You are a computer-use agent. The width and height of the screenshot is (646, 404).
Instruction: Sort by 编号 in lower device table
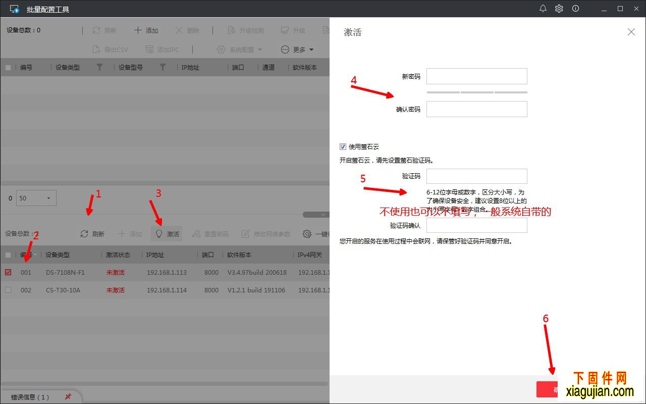tap(26, 255)
